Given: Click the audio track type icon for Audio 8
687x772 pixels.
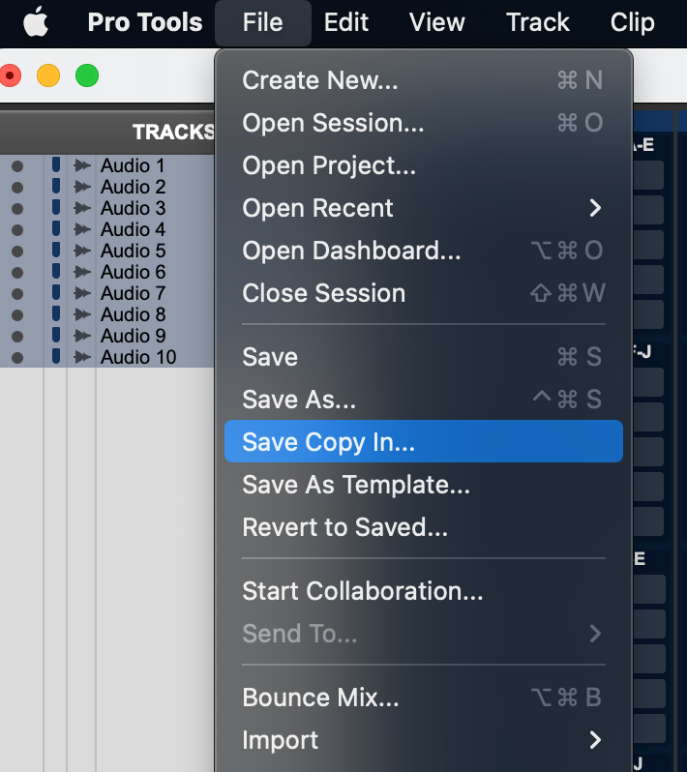Looking at the screenshot, I should point(82,314).
